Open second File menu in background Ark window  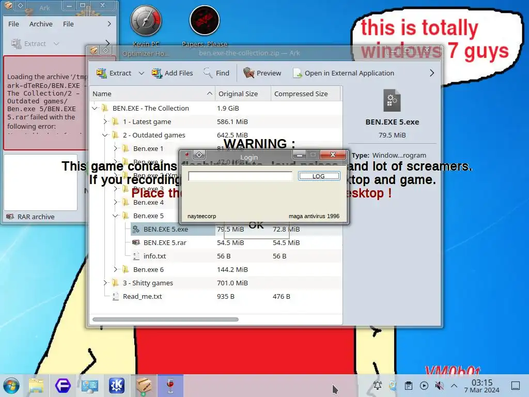68,24
